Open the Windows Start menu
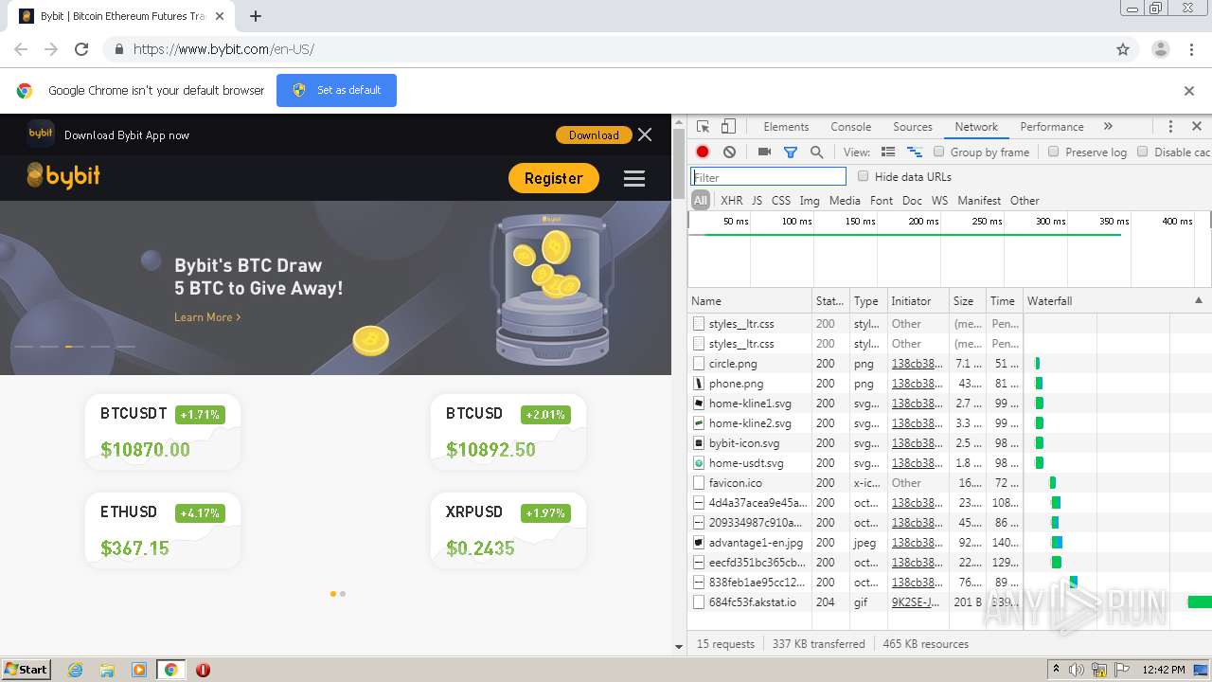This screenshot has width=1212, height=682. click(x=27, y=670)
